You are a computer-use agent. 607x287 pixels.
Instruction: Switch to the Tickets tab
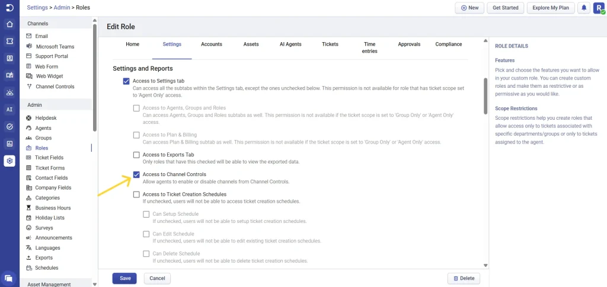[x=330, y=44]
